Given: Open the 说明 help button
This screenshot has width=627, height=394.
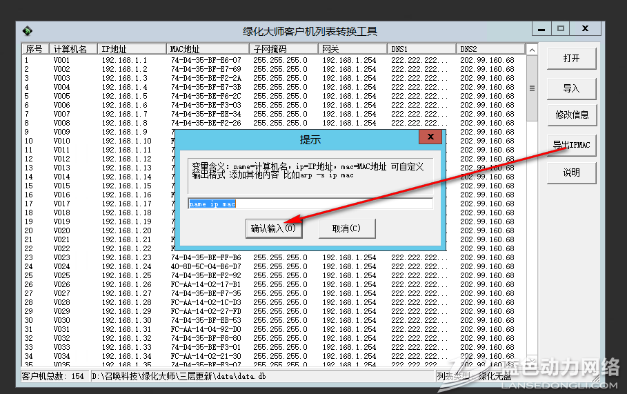Looking at the screenshot, I should (x=571, y=173).
